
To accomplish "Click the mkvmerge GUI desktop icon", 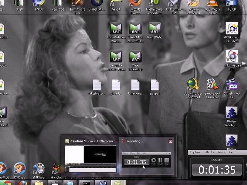I will [x=232, y=61].
